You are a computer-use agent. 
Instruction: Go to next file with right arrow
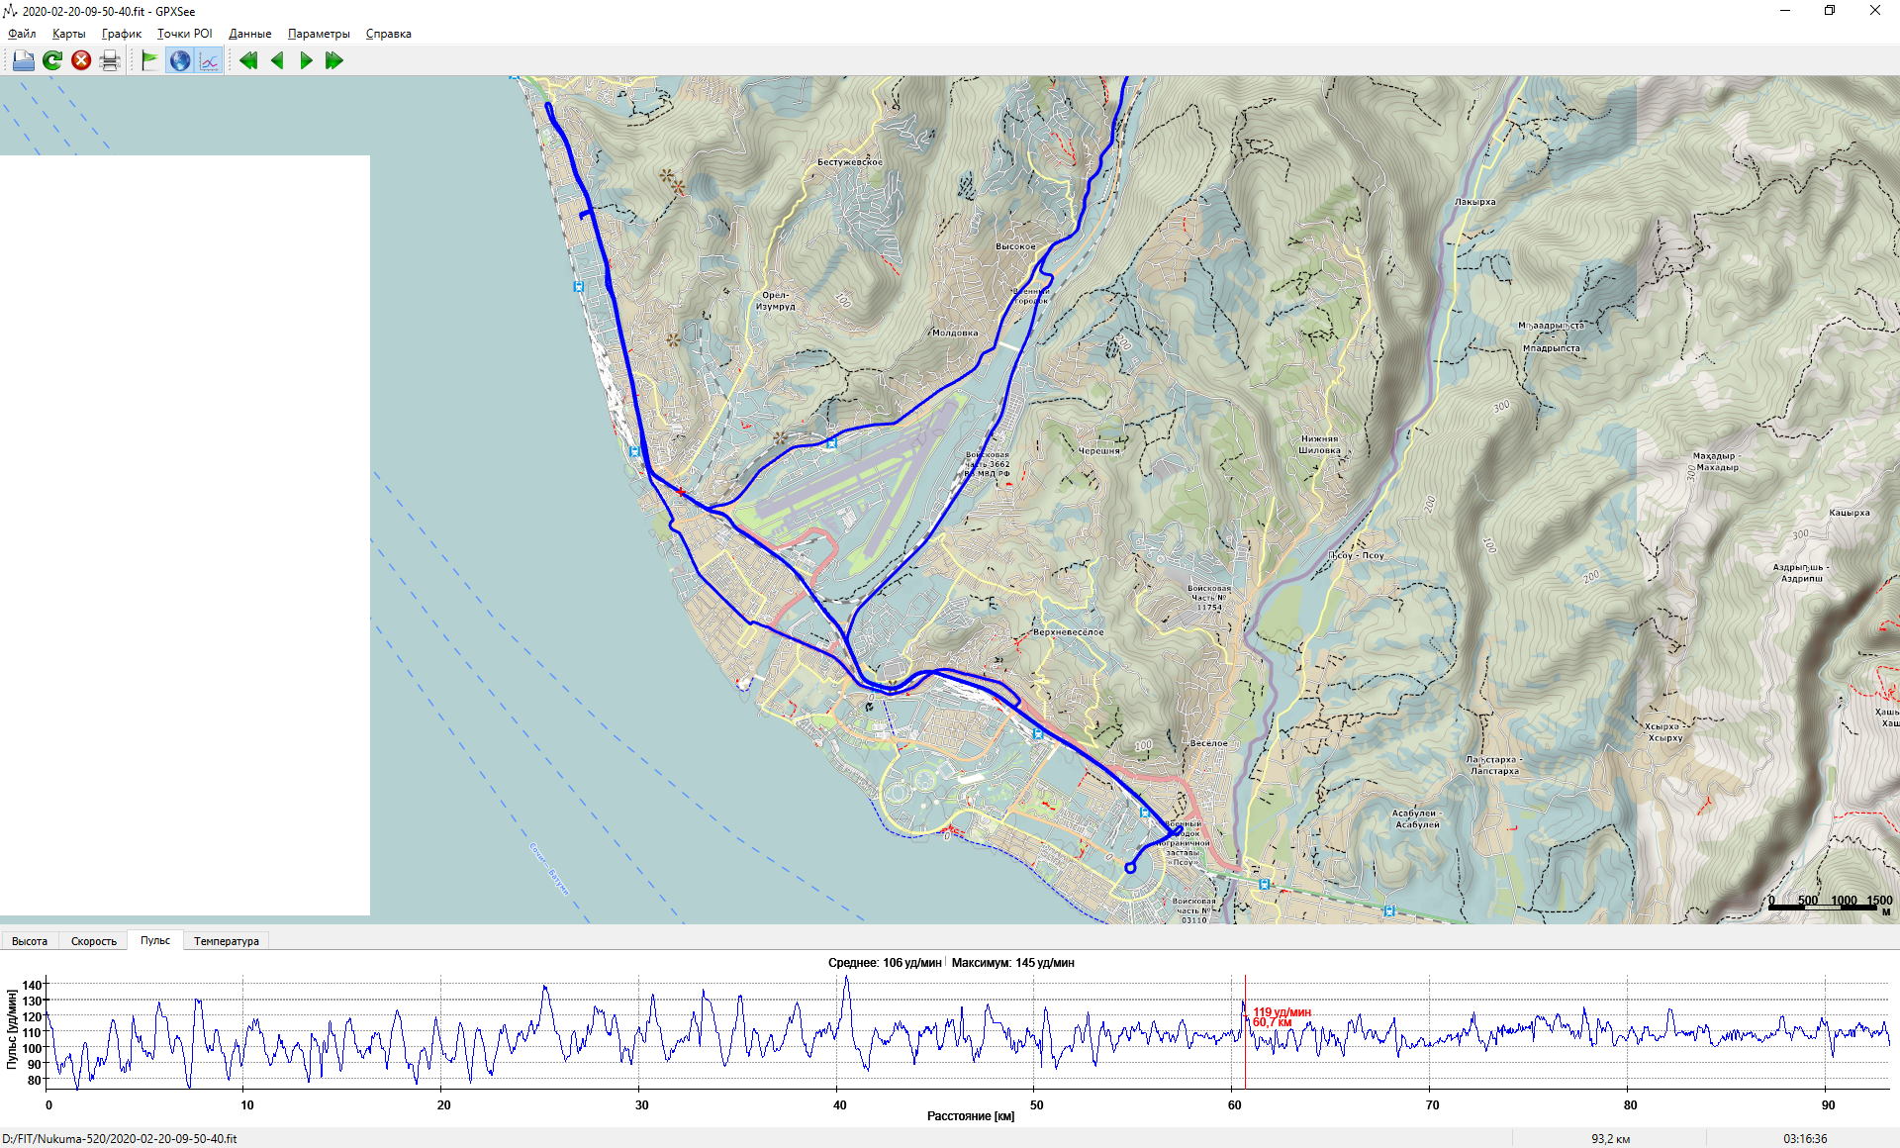tap(306, 61)
